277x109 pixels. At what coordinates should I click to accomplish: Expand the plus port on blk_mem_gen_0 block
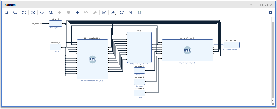(225, 45)
